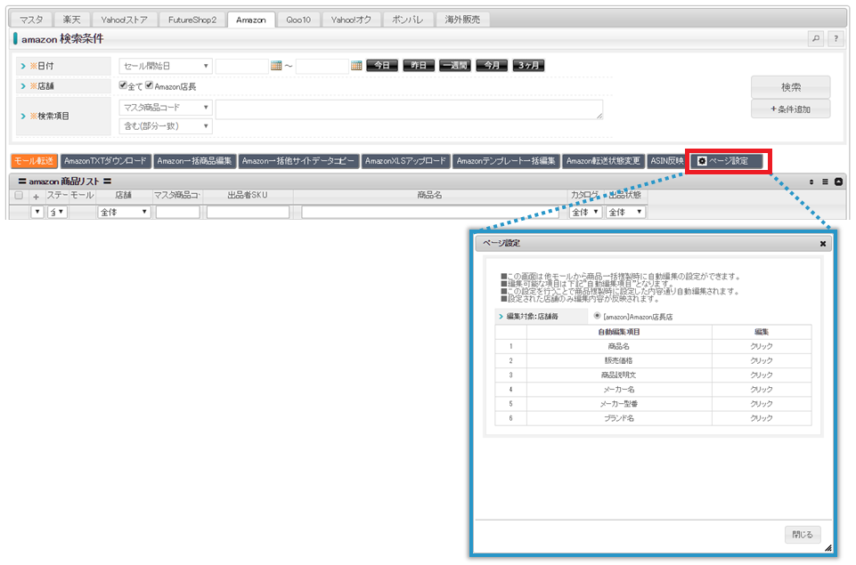
Task: Open Amazon一括商品編集
Action: tap(194, 161)
